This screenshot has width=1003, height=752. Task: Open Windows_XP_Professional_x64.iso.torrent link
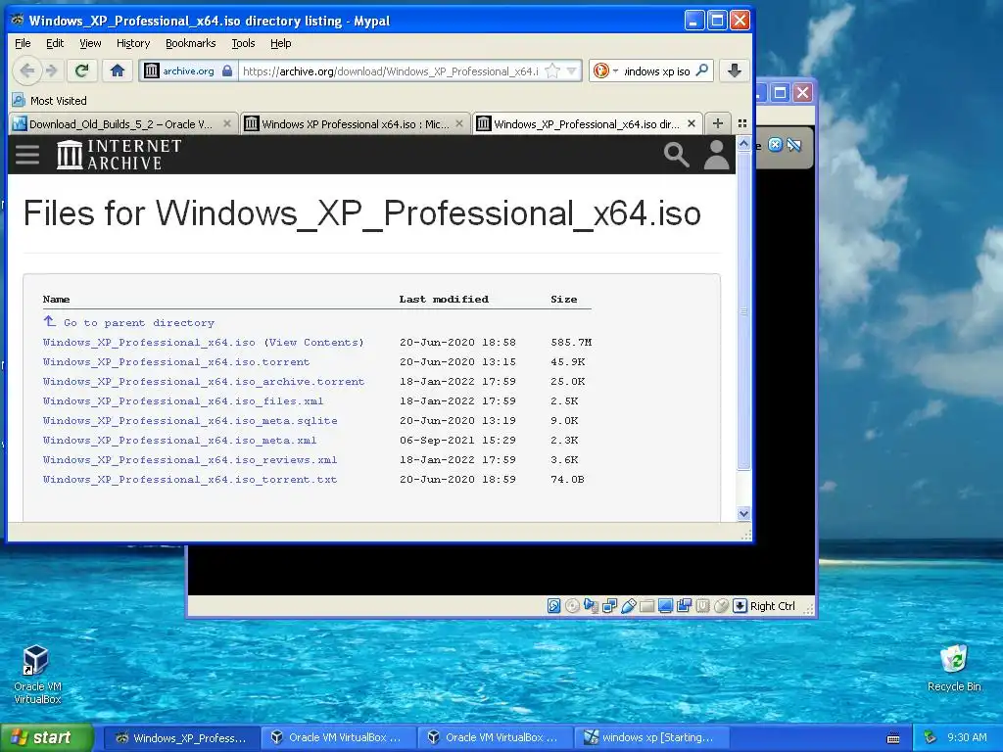[176, 362]
